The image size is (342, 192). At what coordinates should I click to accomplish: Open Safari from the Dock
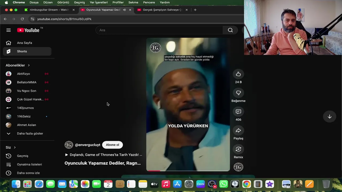[39, 184]
